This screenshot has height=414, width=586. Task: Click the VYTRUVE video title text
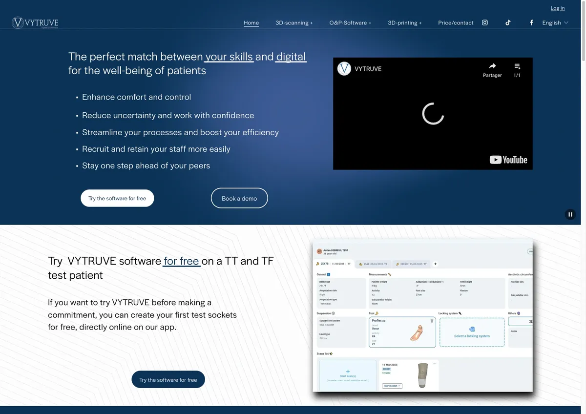[x=368, y=69]
